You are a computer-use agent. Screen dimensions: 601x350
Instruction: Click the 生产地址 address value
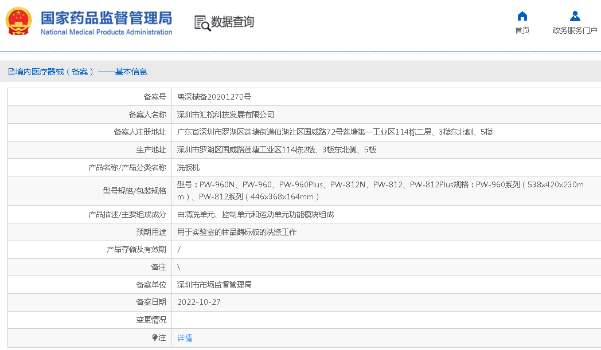tap(276, 150)
